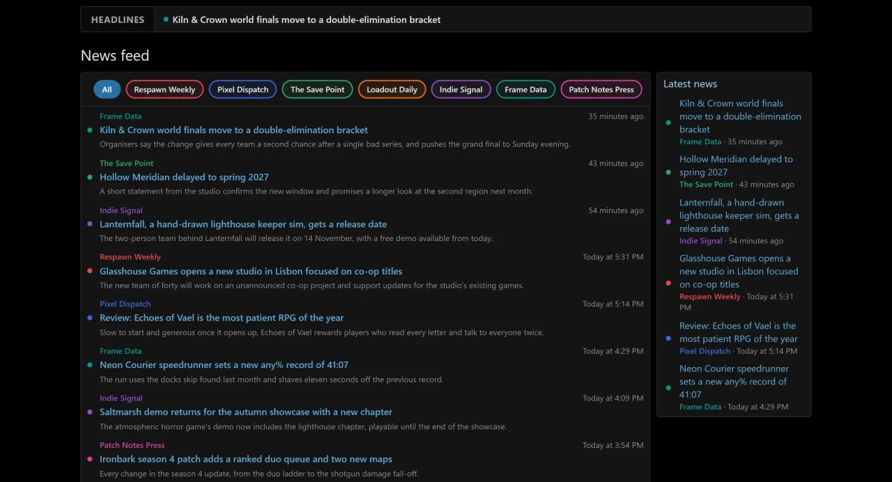Click Indie Signal source above Saltmarsh

point(121,398)
